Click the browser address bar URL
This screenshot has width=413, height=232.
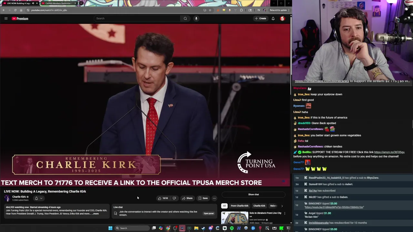[49, 10]
